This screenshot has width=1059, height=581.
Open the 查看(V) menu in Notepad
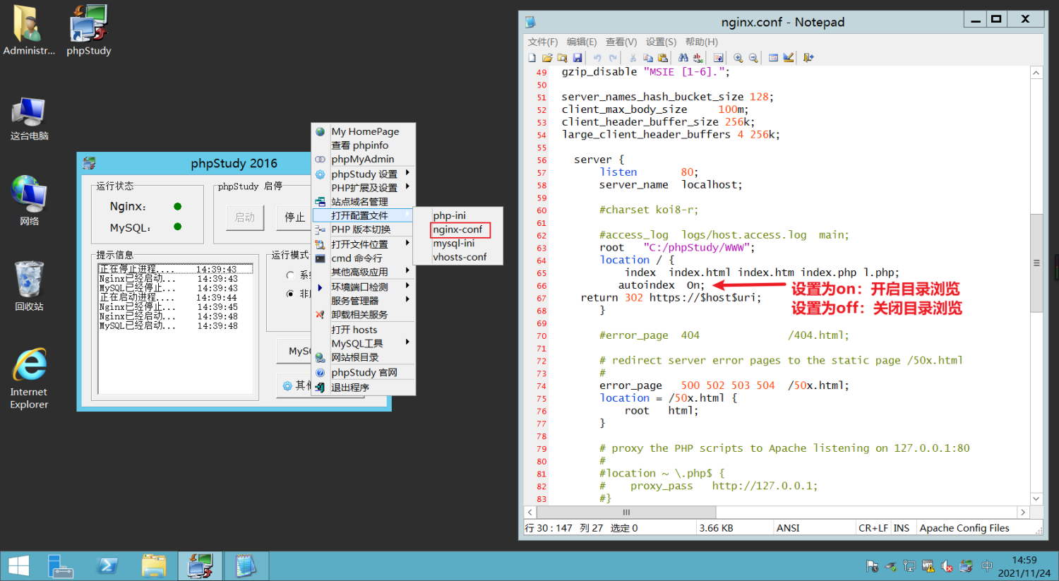point(621,42)
